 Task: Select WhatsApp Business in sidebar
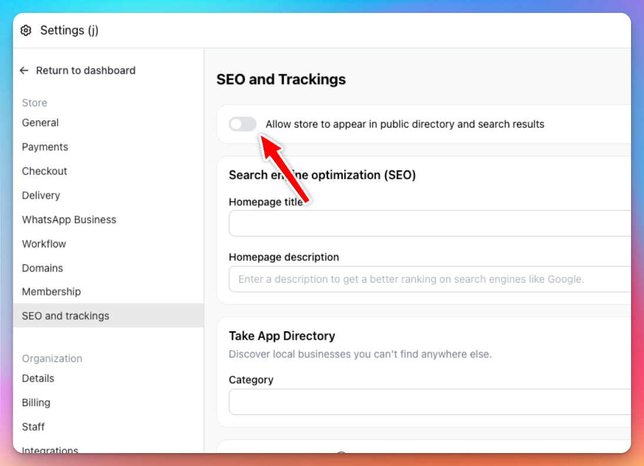69,220
